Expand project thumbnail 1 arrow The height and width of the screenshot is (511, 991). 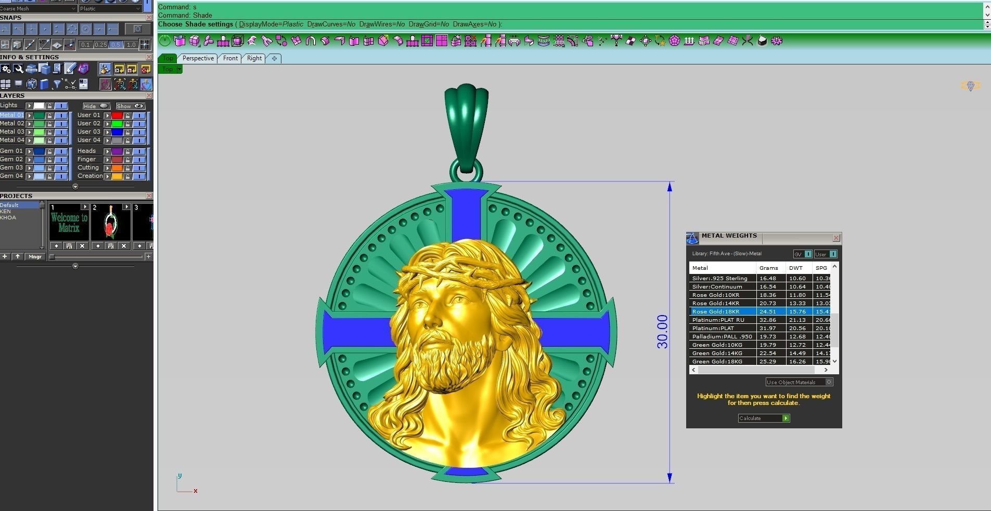coord(85,207)
